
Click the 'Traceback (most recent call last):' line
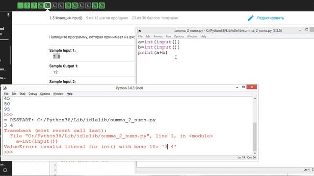(x=55, y=131)
